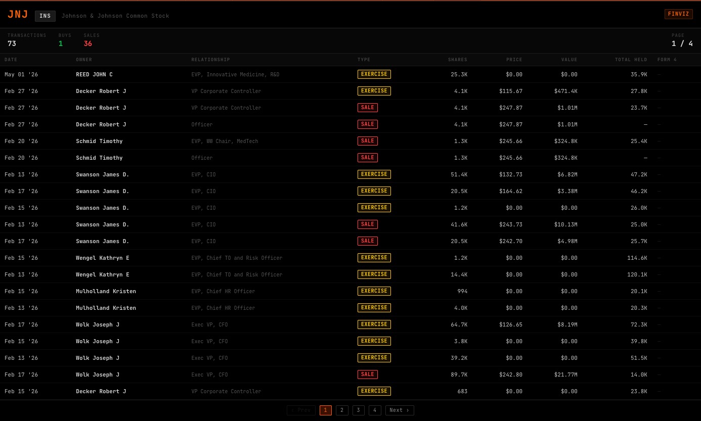Sort by the TOTAL HELD column header
This screenshot has height=421, width=701.
point(631,60)
